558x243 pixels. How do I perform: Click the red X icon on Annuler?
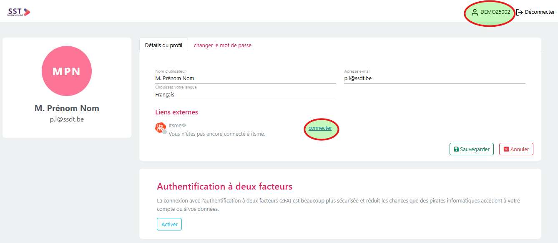(506, 149)
